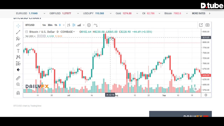This screenshot has width=224, height=126.
Task: Expand the Gold rate dropdown
Action: (137, 13)
